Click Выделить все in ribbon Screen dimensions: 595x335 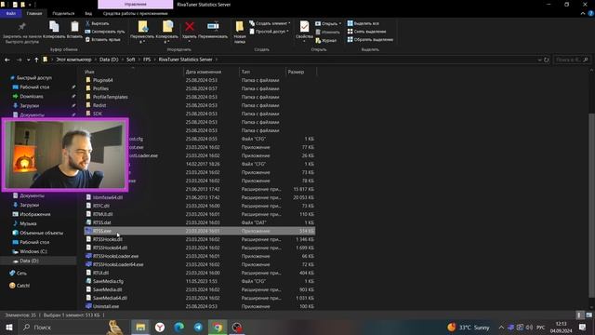364,23
